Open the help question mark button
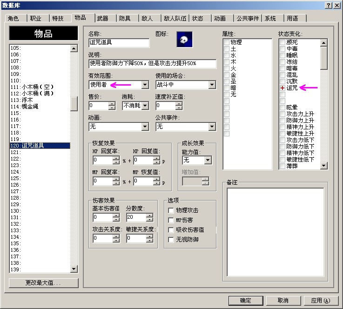This screenshot has height=309, width=343. tap(329, 6)
